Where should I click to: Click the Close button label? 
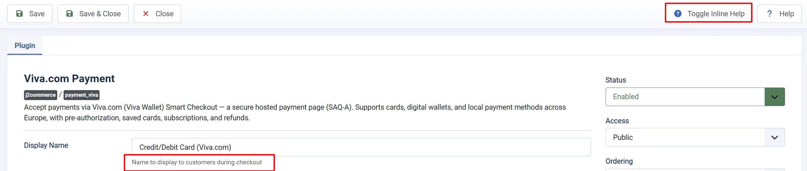click(x=165, y=14)
